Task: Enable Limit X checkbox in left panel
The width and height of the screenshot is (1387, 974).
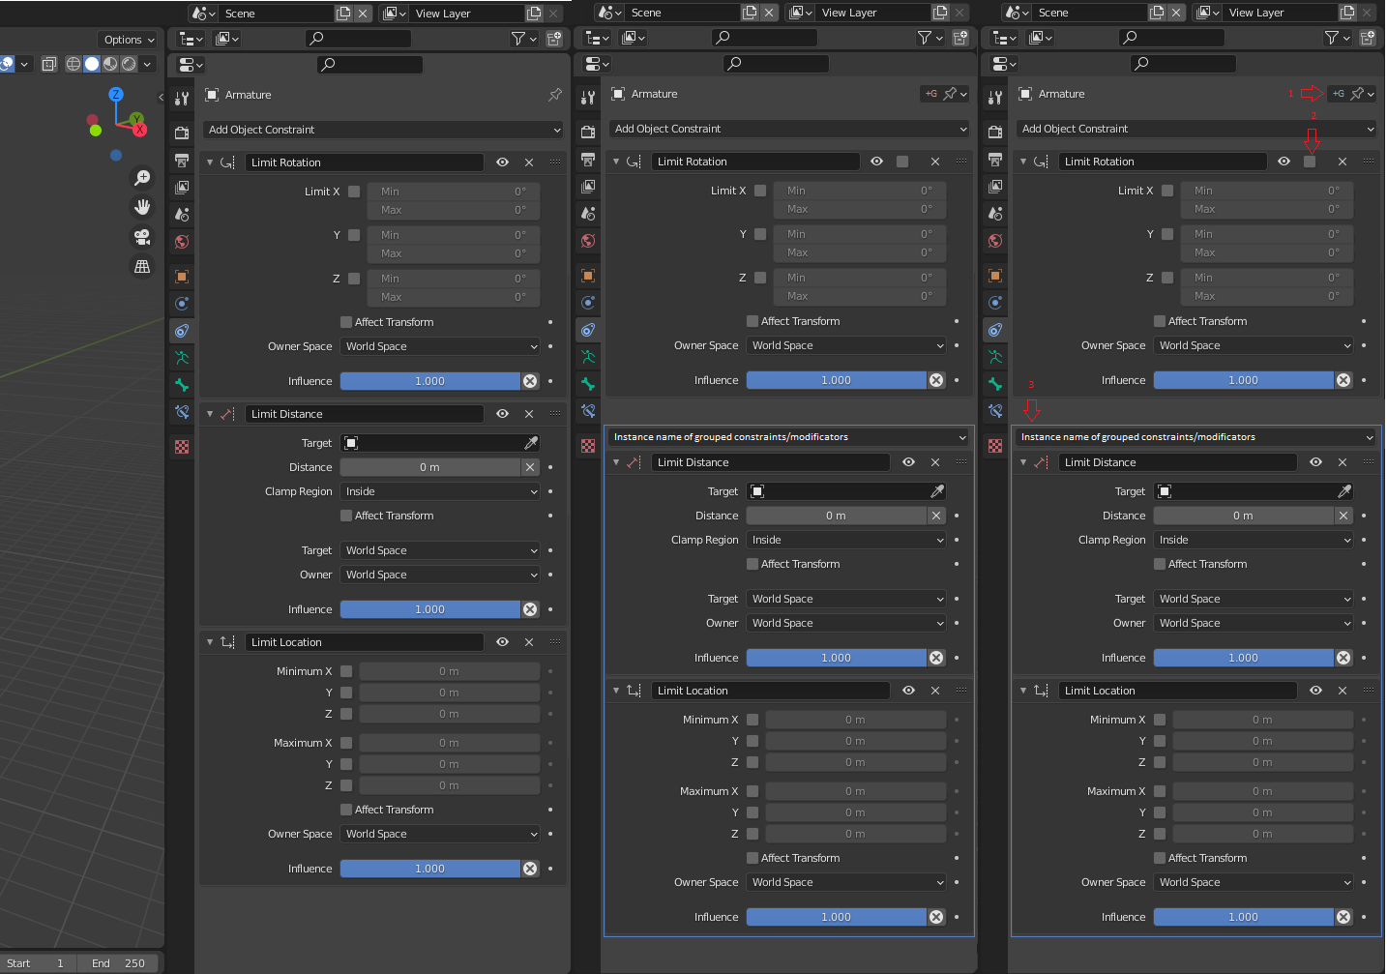Action: click(354, 192)
